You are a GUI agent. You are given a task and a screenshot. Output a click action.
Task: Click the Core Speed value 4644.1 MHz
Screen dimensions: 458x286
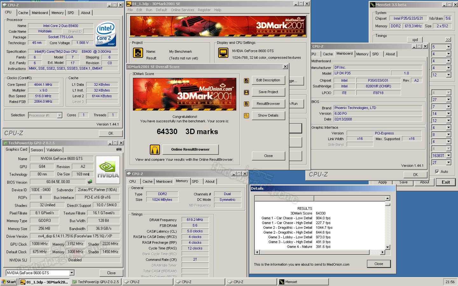[x=43, y=85]
